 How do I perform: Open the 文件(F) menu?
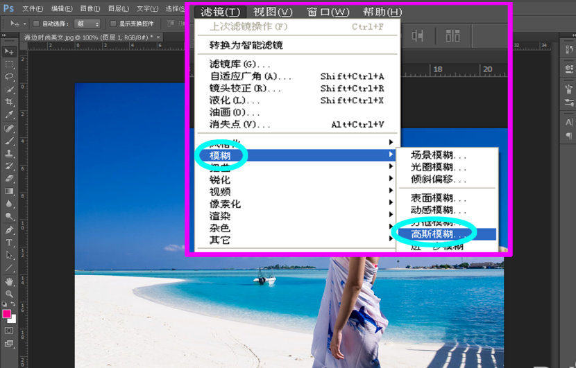click(33, 8)
